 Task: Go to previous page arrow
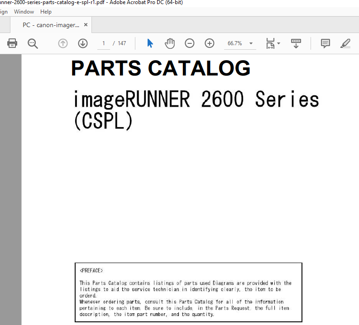[63, 43]
